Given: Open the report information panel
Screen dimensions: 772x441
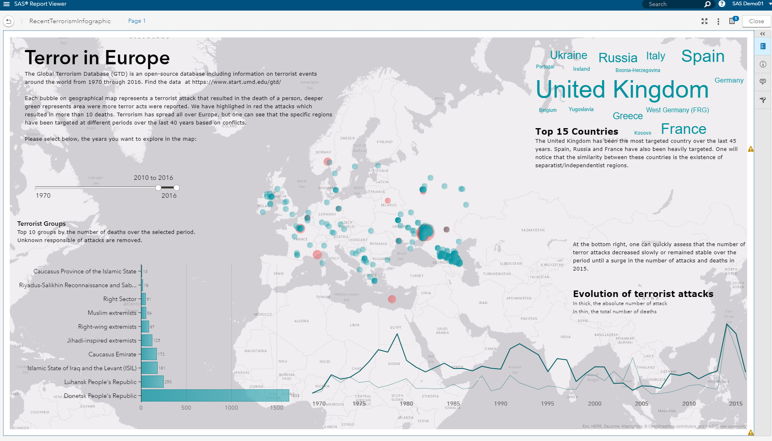Looking at the screenshot, I should coord(763,63).
